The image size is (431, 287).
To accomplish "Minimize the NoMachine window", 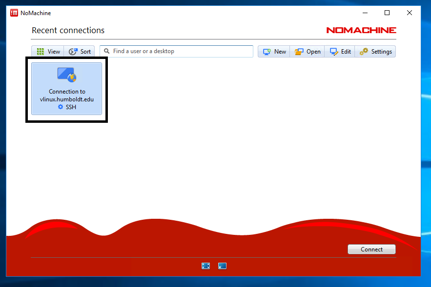I will (x=365, y=13).
